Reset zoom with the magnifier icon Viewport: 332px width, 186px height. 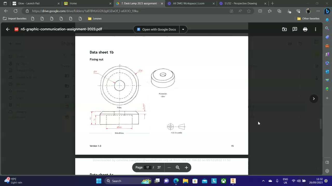[x=178, y=167]
